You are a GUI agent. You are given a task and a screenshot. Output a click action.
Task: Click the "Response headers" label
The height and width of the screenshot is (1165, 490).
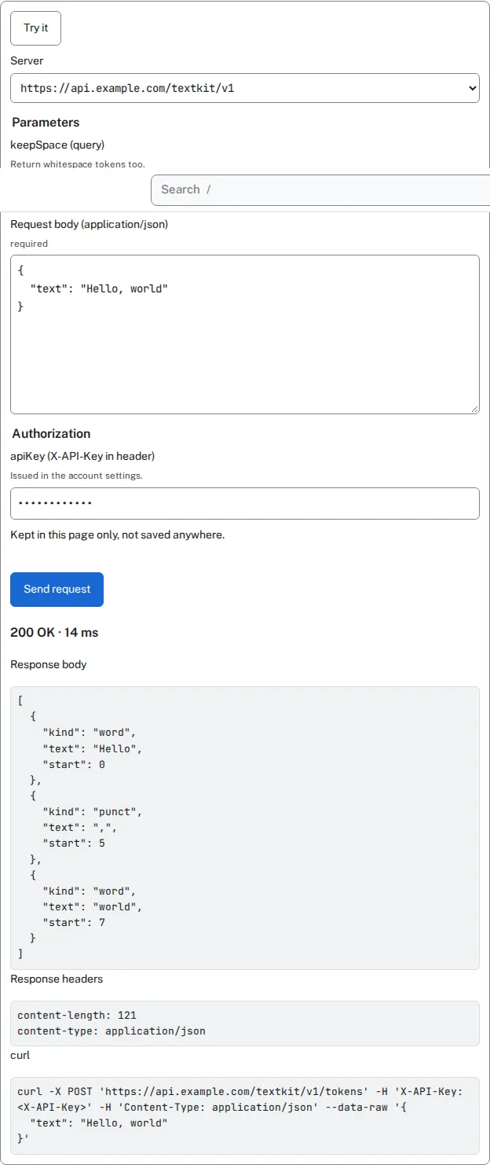click(57, 979)
